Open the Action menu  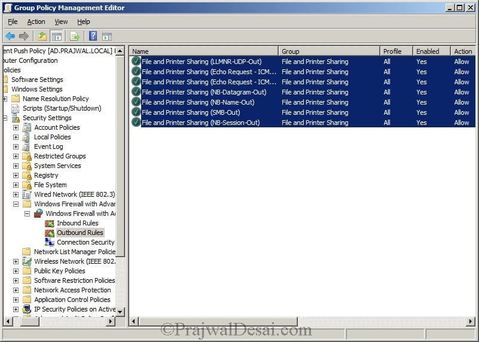pyautogui.click(x=36, y=22)
